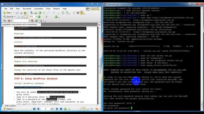The height and width of the screenshot is (114, 204).
Task: Go to last page using navigation icon
Action: click(x=61, y=109)
